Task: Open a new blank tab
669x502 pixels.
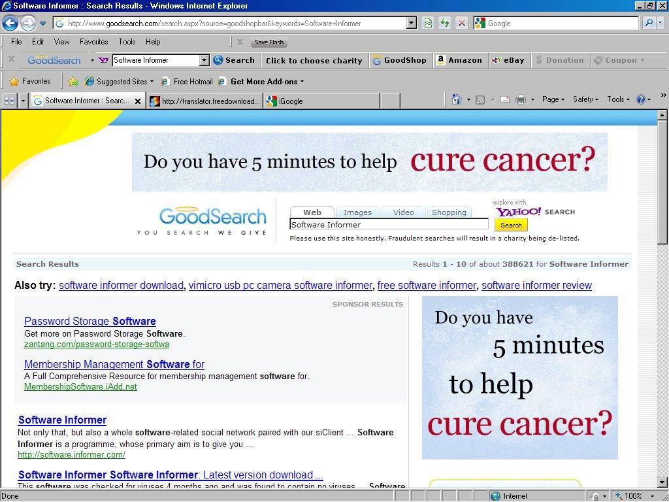Action: coord(391,101)
